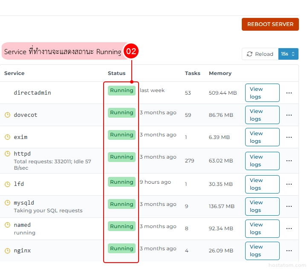Select the httpd service name

click(22, 153)
